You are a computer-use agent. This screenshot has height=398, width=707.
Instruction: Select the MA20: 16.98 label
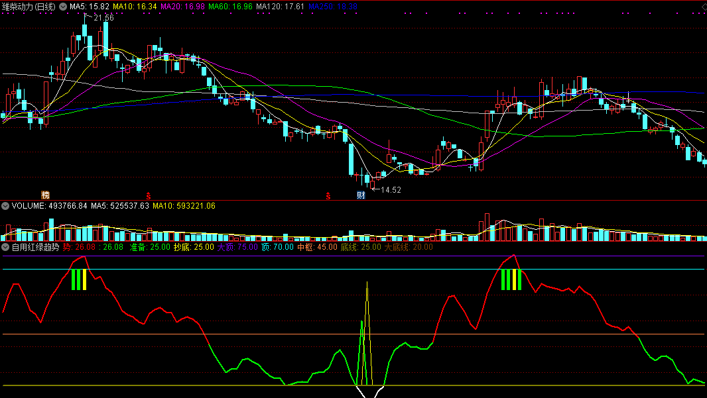[x=182, y=7]
